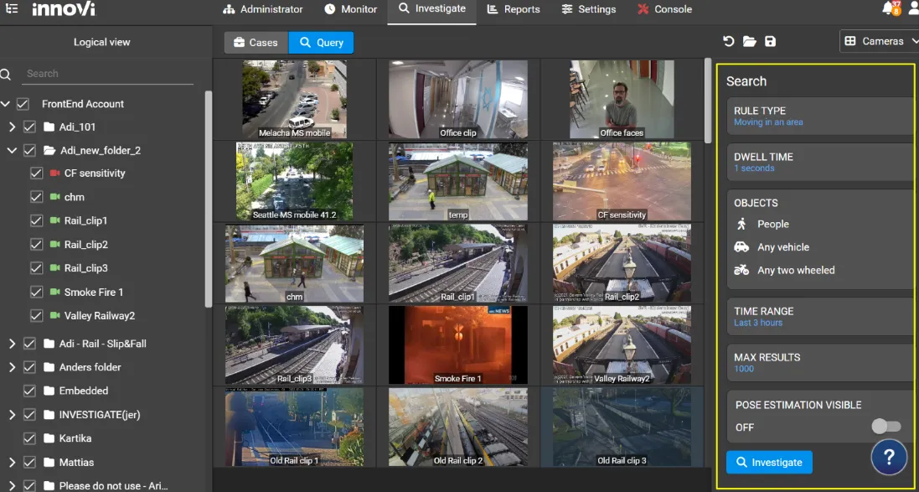Uncheck the Rail_clip1 checkbox
Image resolution: width=919 pixels, height=492 pixels.
click(x=36, y=220)
